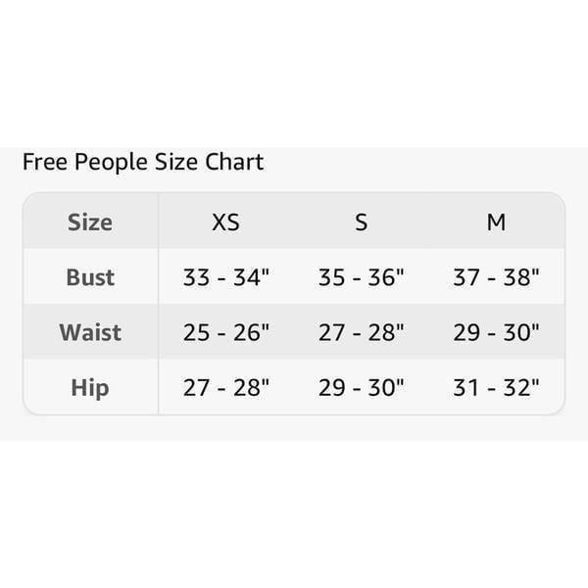Click the XS bust value 33 - 34"
Screen dimensions: 588x588
tap(226, 277)
